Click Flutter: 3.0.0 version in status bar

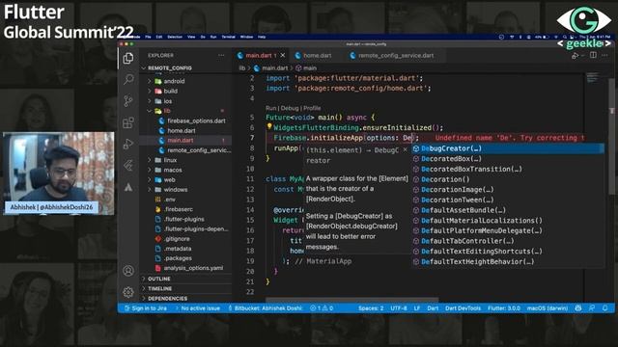504,308
